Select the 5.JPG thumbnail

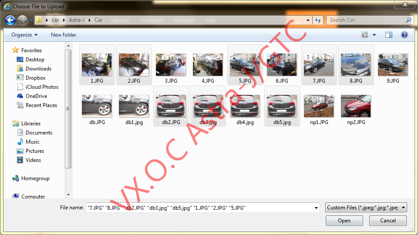point(245,65)
